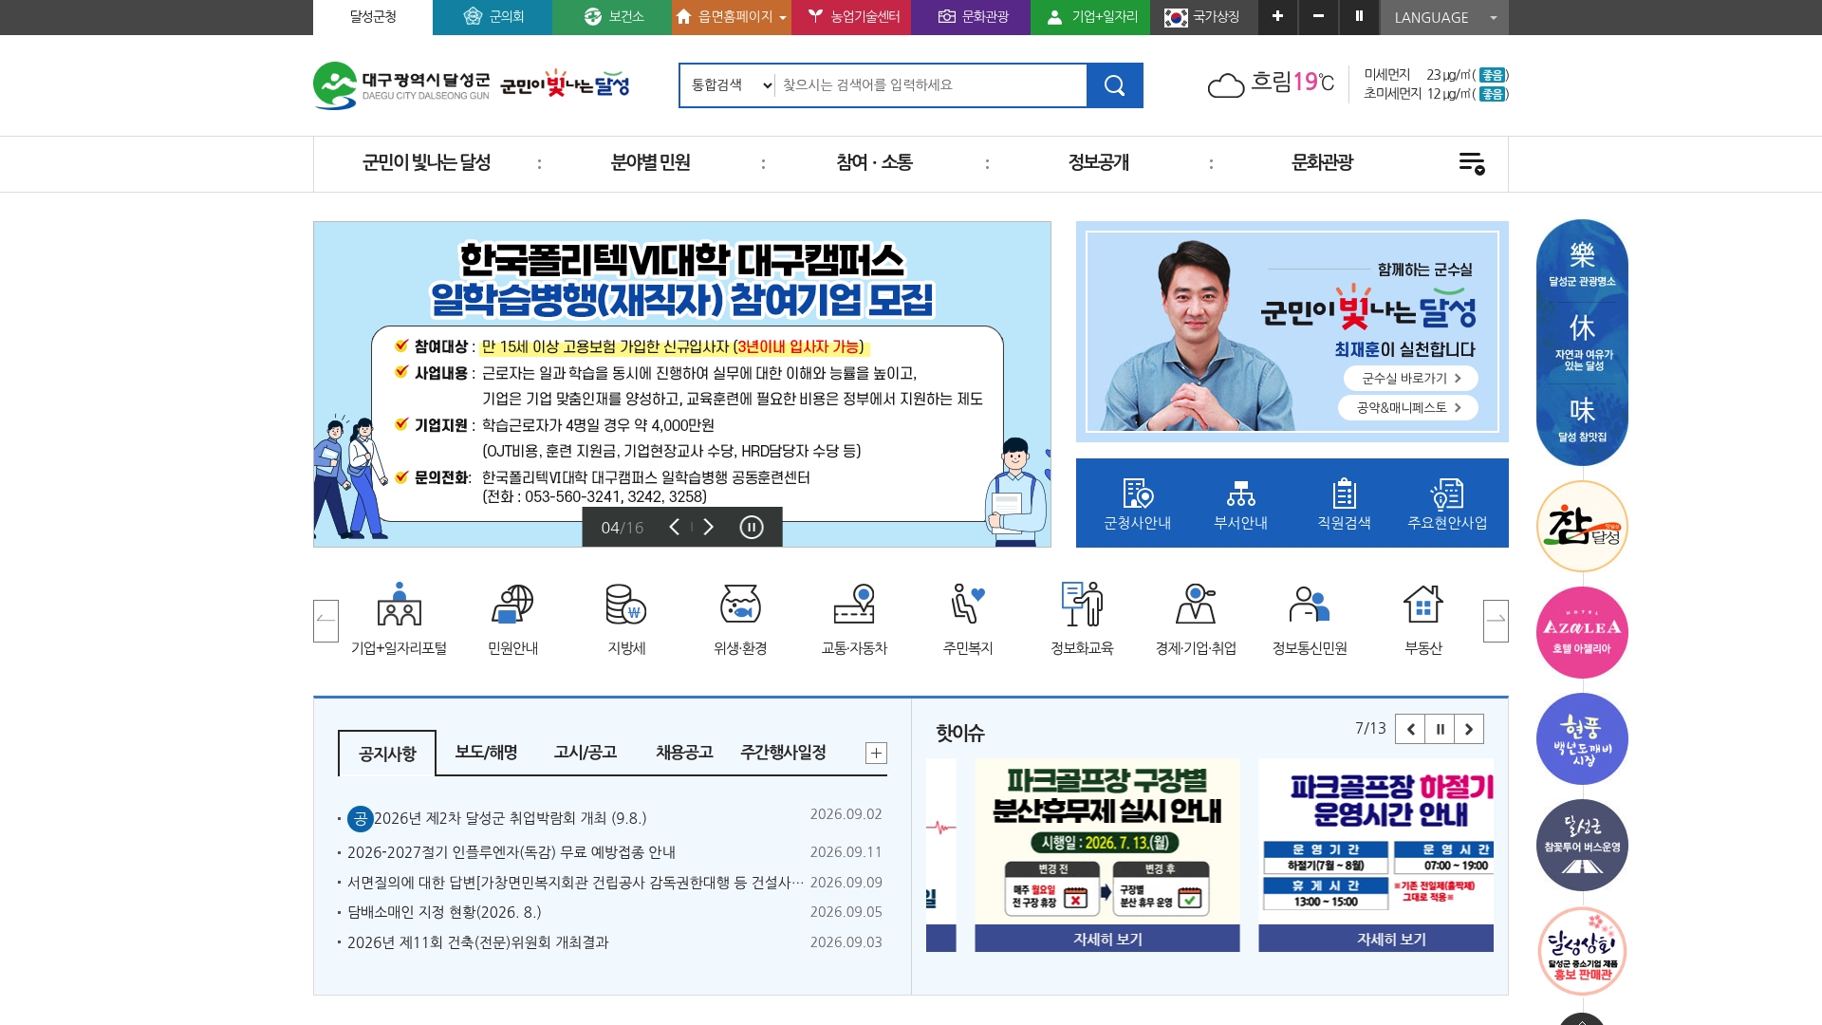Open Hotel Azalea round sidebar badge
Screen dimensions: 1822x1025
point(1582,632)
